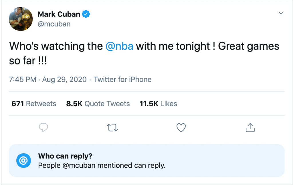
Task: Click the "Who can reply?" heading
Action: pyautogui.click(x=65, y=156)
